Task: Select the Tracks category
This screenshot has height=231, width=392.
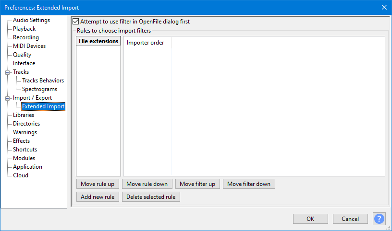Action: 21,72
